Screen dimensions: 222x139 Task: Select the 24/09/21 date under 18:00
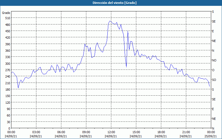pos(161,136)
